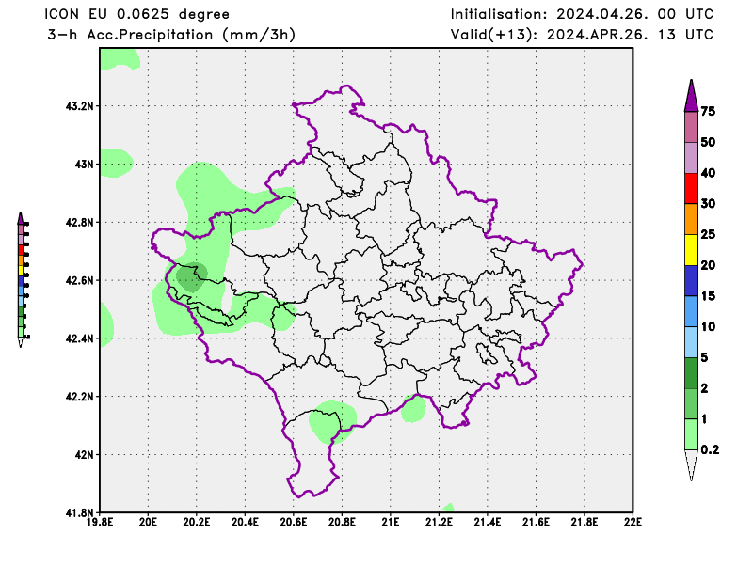Image resolution: width=753 pixels, height=581 pixels.
Task: Click the 20E longitude label
Action: coord(148,522)
